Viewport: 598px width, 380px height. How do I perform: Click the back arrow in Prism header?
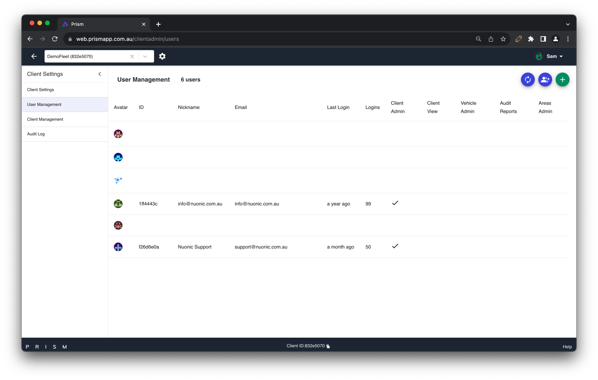pos(34,56)
